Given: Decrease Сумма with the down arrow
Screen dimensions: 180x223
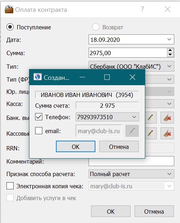Looking at the screenshot, I should 170,55.
